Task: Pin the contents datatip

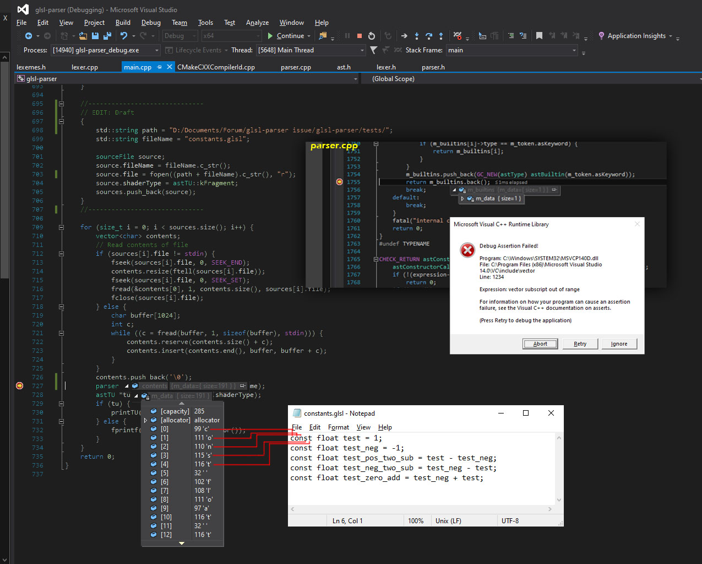Action: [243, 386]
